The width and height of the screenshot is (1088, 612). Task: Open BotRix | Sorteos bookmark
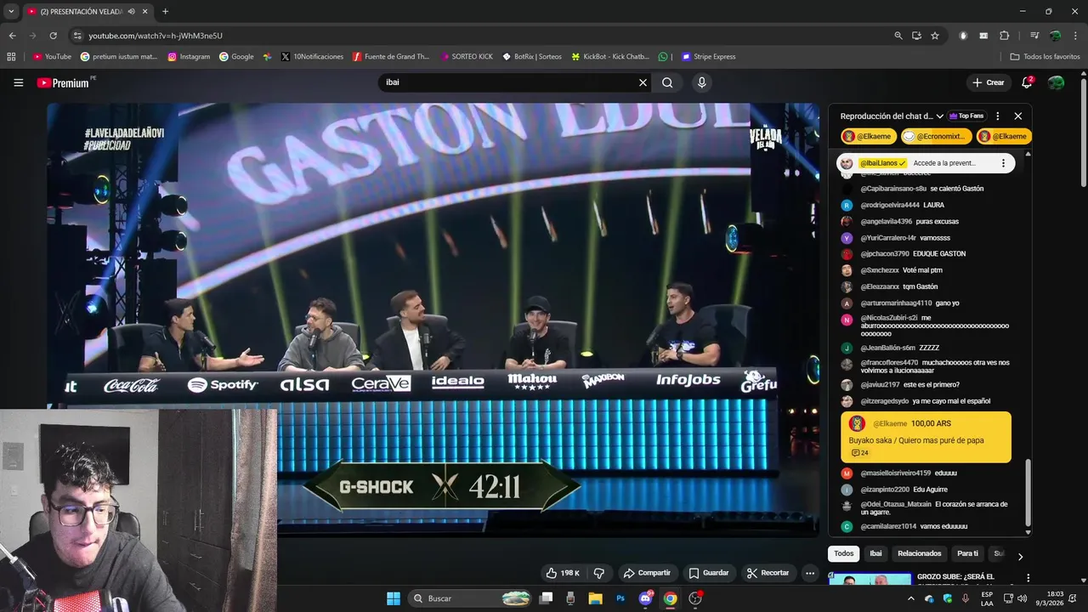point(532,57)
